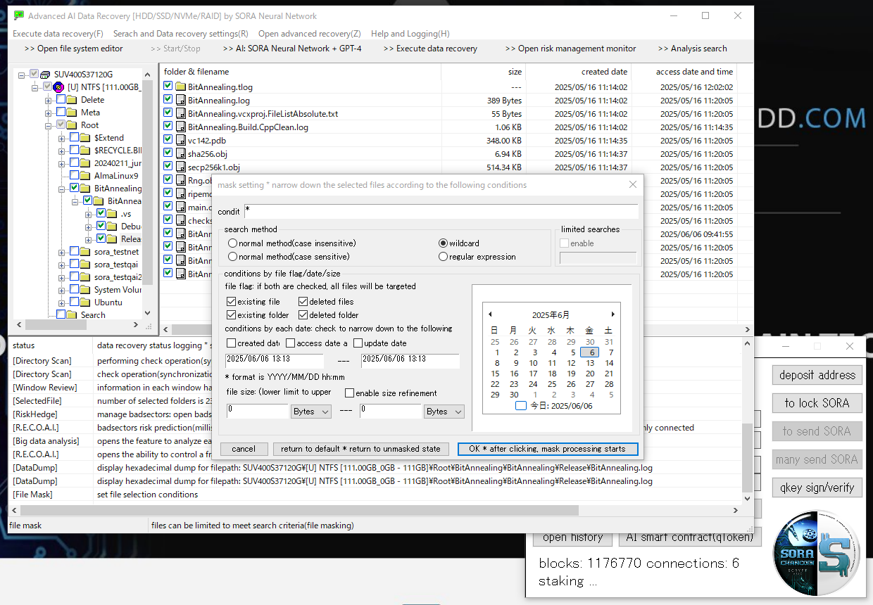Click the secp256k1.obj file icon

point(180,167)
